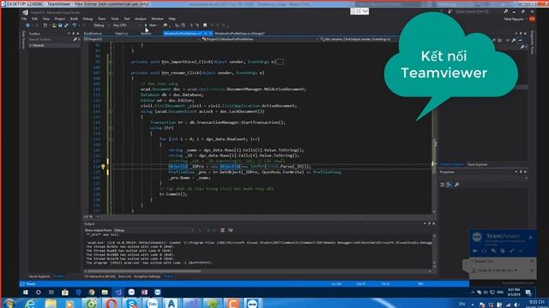Image resolution: width=549 pixels, height=308 pixels.
Task: Click the Navigate Backward toolbar icon
Action: 27,26
